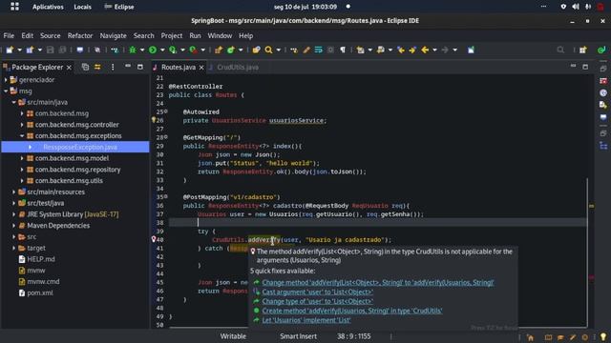Click the Spring green perspective icon
Viewport: 611px width, 343px height.
tap(601, 50)
